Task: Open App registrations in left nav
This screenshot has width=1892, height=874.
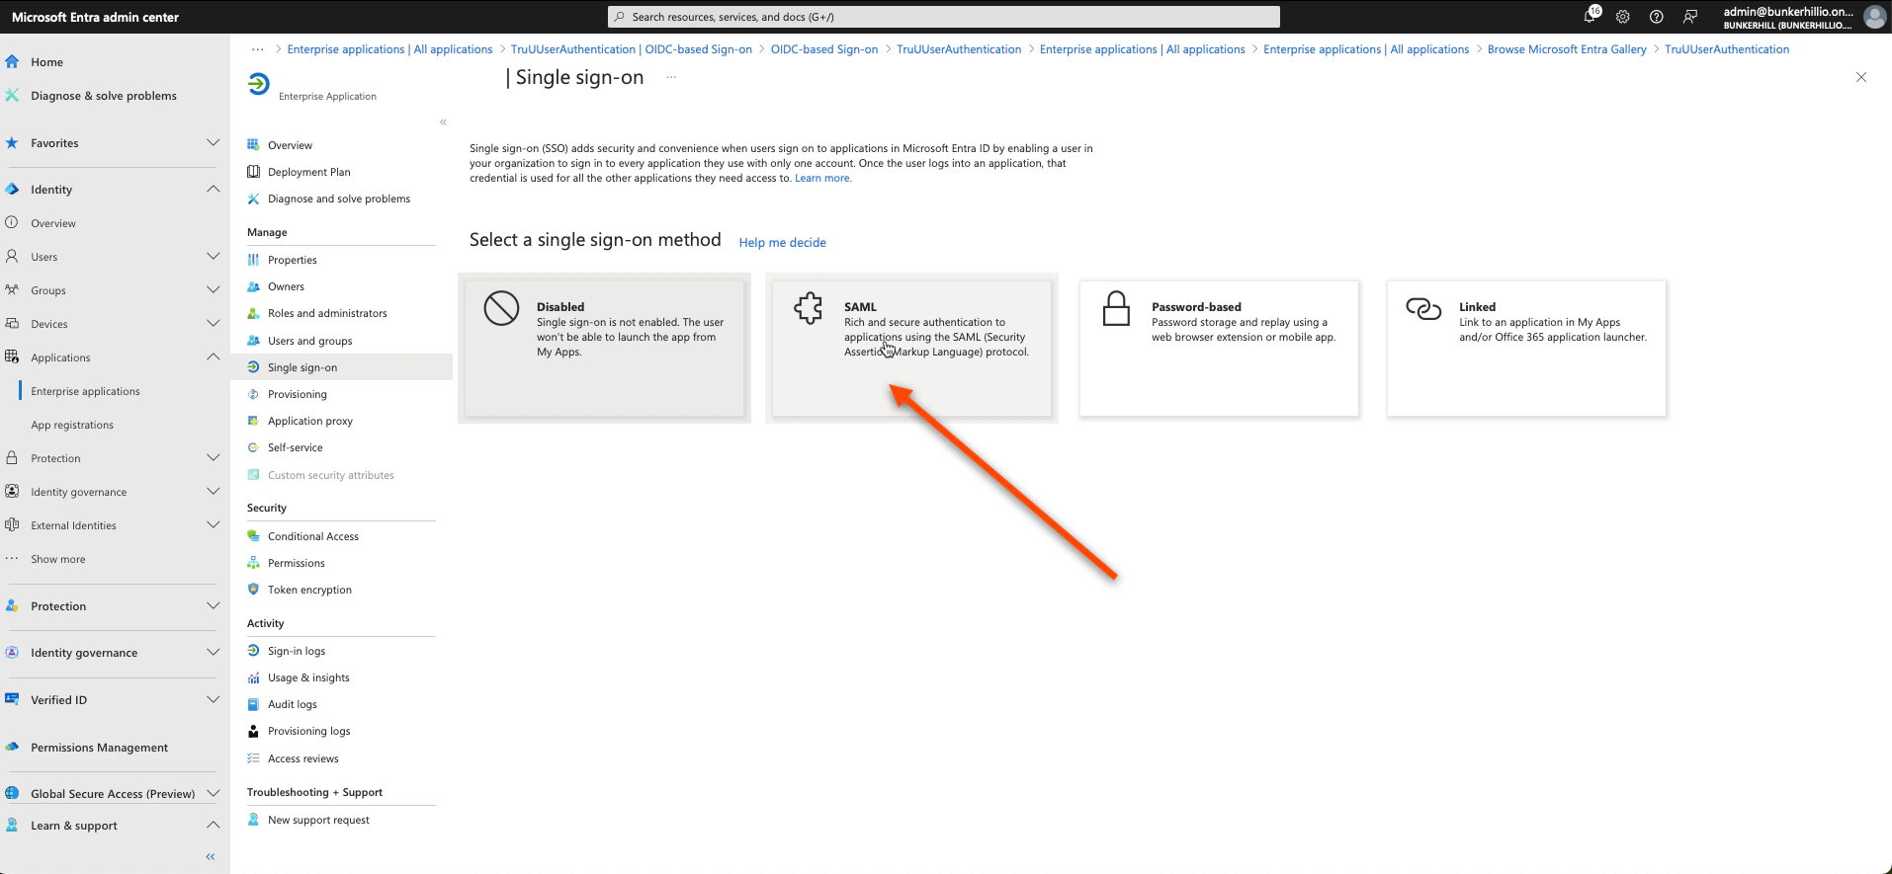Action: click(72, 425)
